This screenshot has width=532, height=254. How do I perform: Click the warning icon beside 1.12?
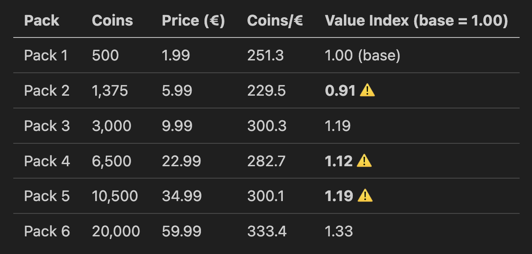point(364,161)
